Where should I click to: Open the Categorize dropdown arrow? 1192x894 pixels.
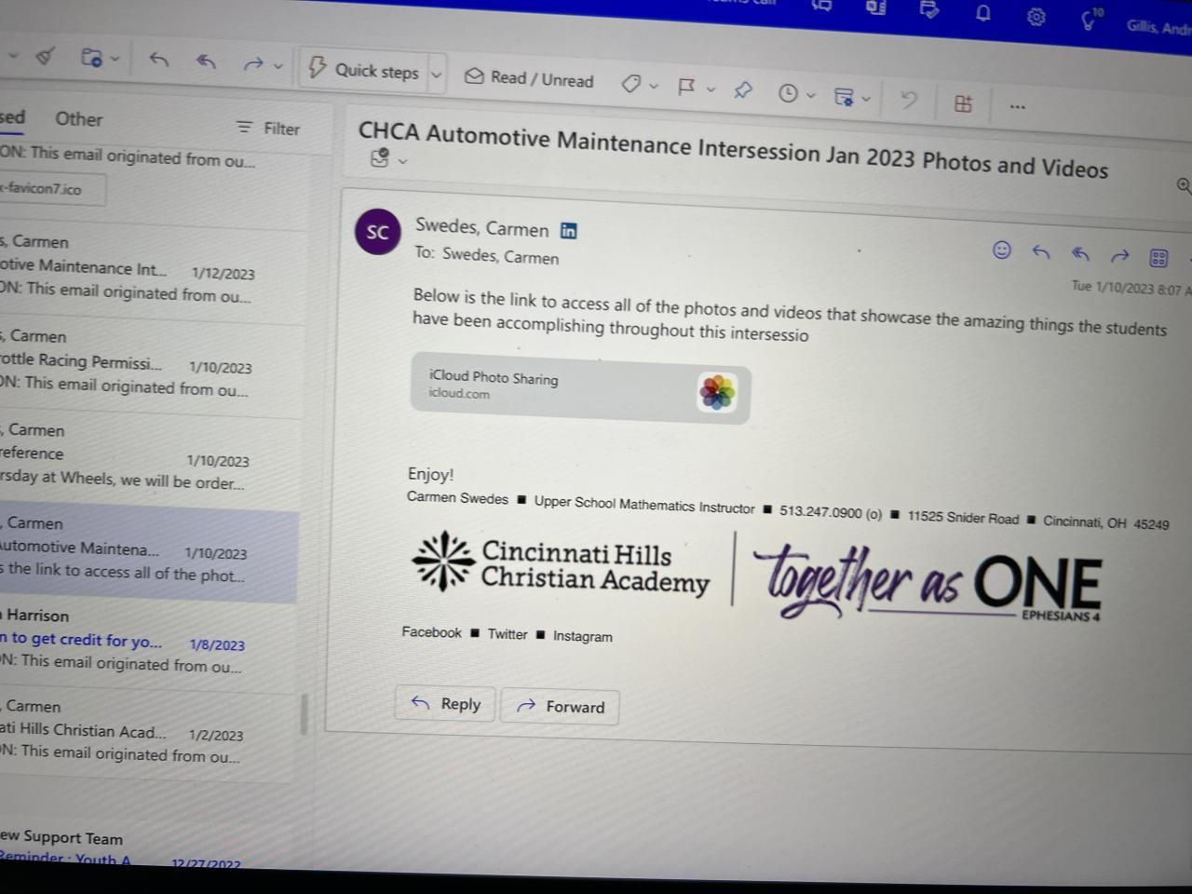coord(654,87)
